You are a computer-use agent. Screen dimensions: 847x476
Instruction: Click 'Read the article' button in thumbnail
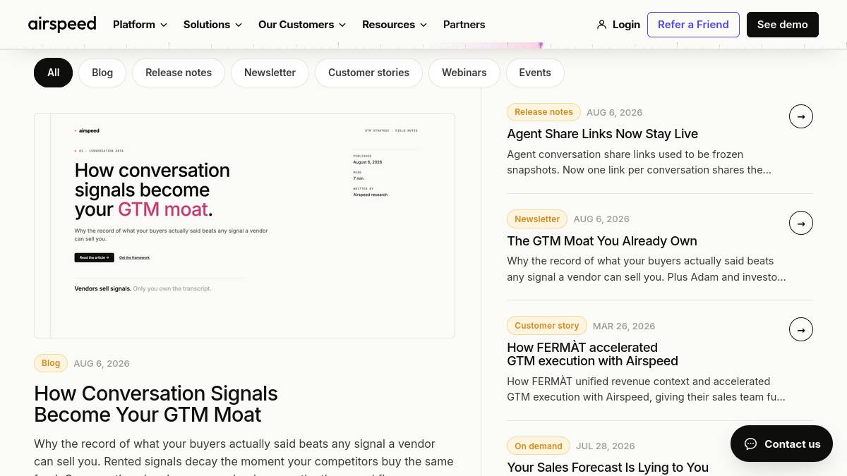(x=94, y=258)
